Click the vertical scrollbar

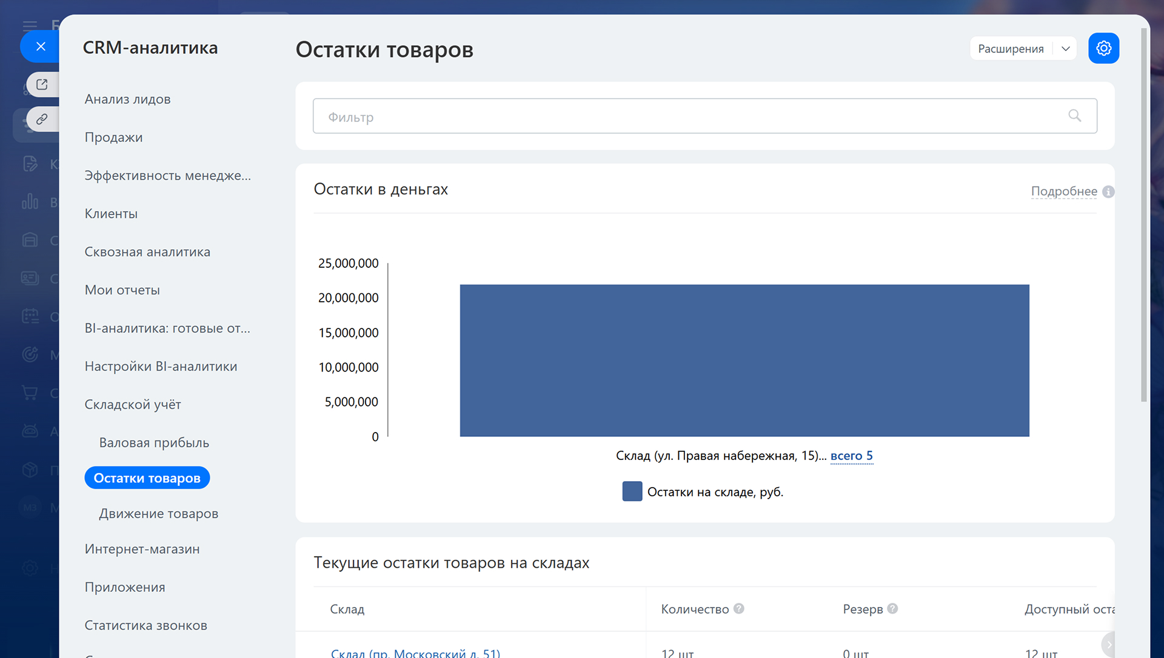pos(1144,215)
